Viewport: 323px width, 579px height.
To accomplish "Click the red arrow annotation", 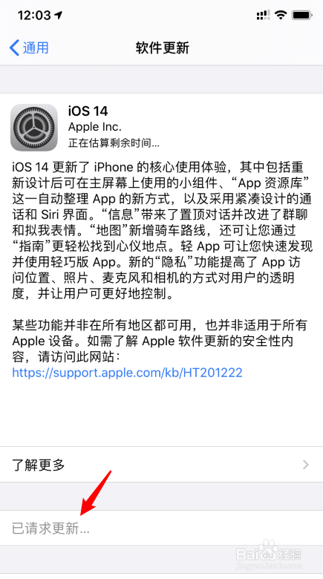I will (x=96, y=494).
